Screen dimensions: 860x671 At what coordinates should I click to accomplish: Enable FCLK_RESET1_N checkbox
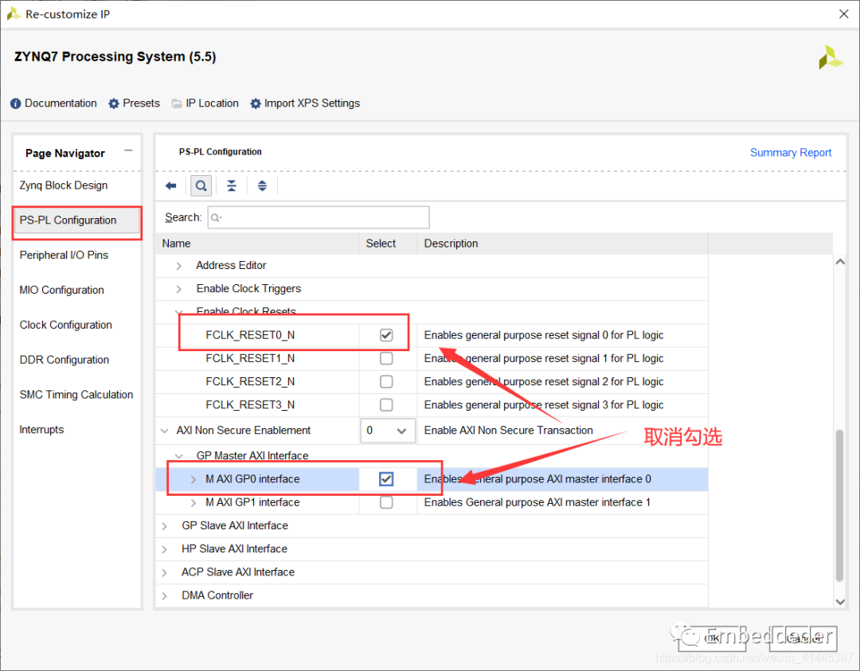click(x=386, y=358)
